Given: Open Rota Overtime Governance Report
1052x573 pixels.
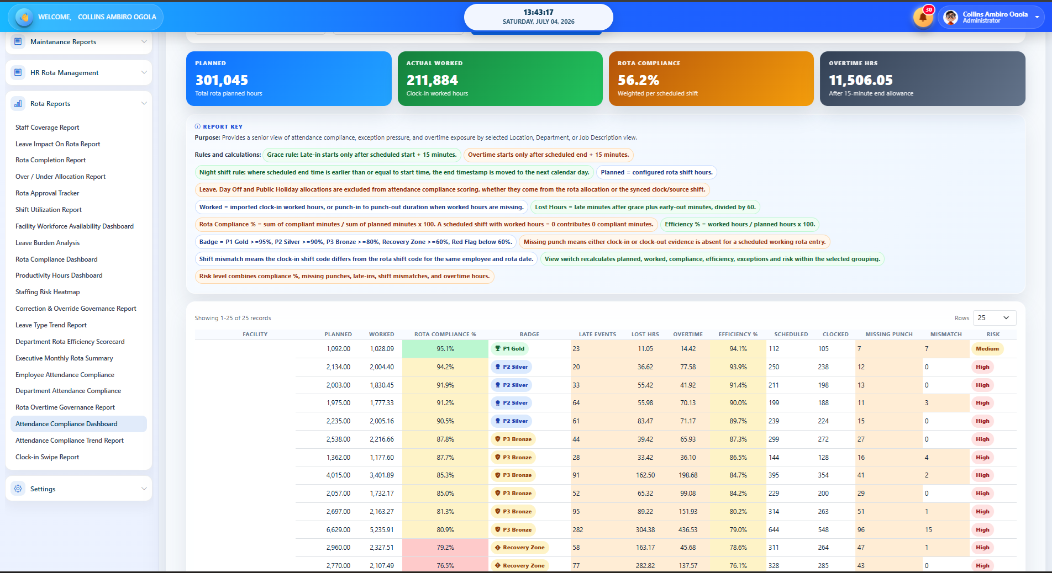Looking at the screenshot, I should pos(65,407).
